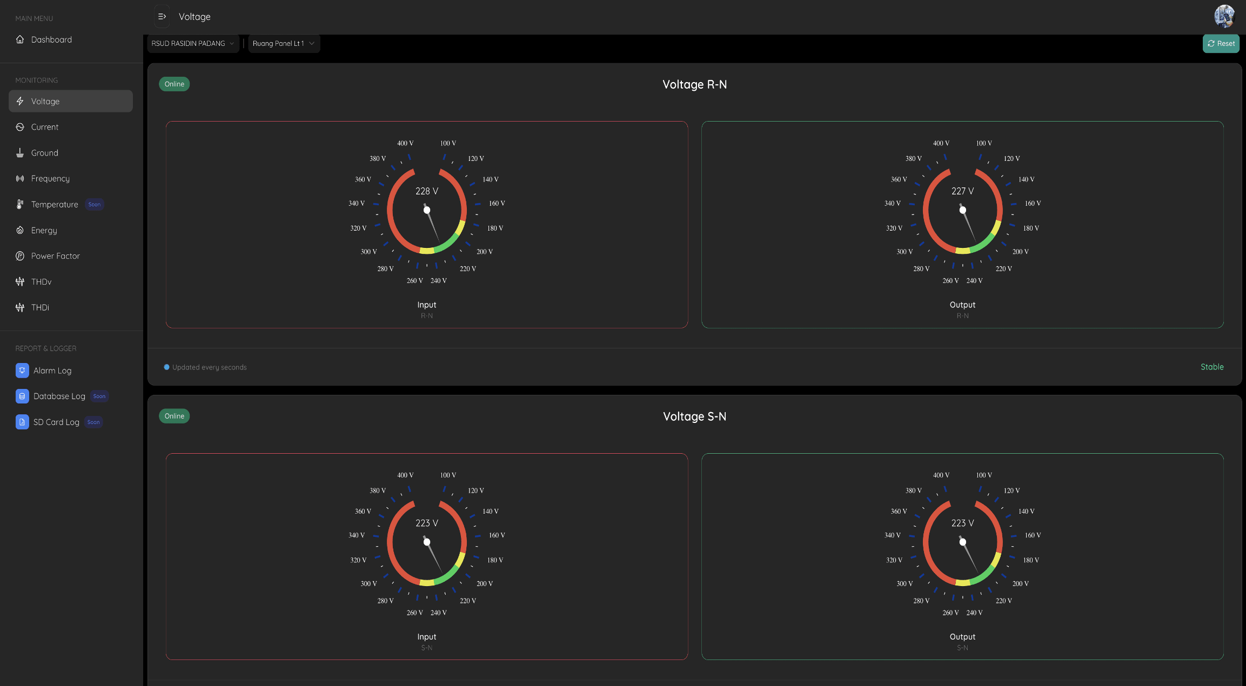The width and height of the screenshot is (1246, 686).
Task: Open the Database Log entry
Action: [x=71, y=396]
